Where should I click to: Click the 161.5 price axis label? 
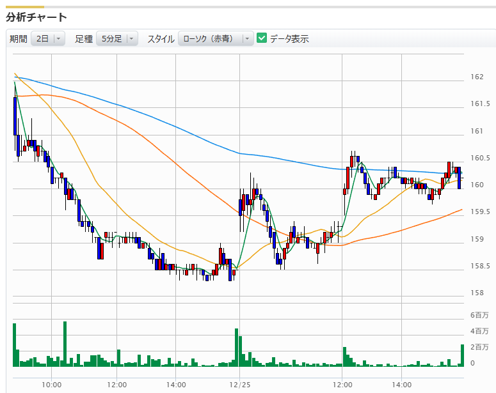pos(481,104)
